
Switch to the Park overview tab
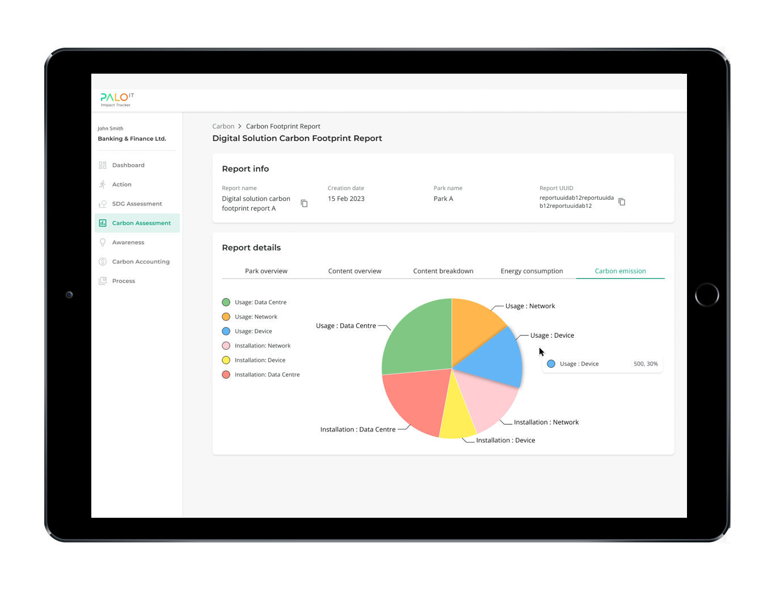tap(266, 271)
